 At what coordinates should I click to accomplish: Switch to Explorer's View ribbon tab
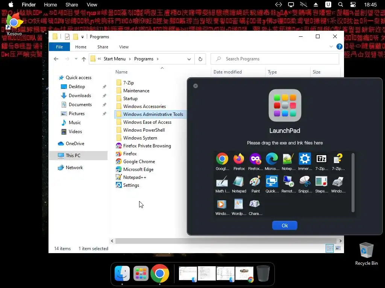(124, 47)
